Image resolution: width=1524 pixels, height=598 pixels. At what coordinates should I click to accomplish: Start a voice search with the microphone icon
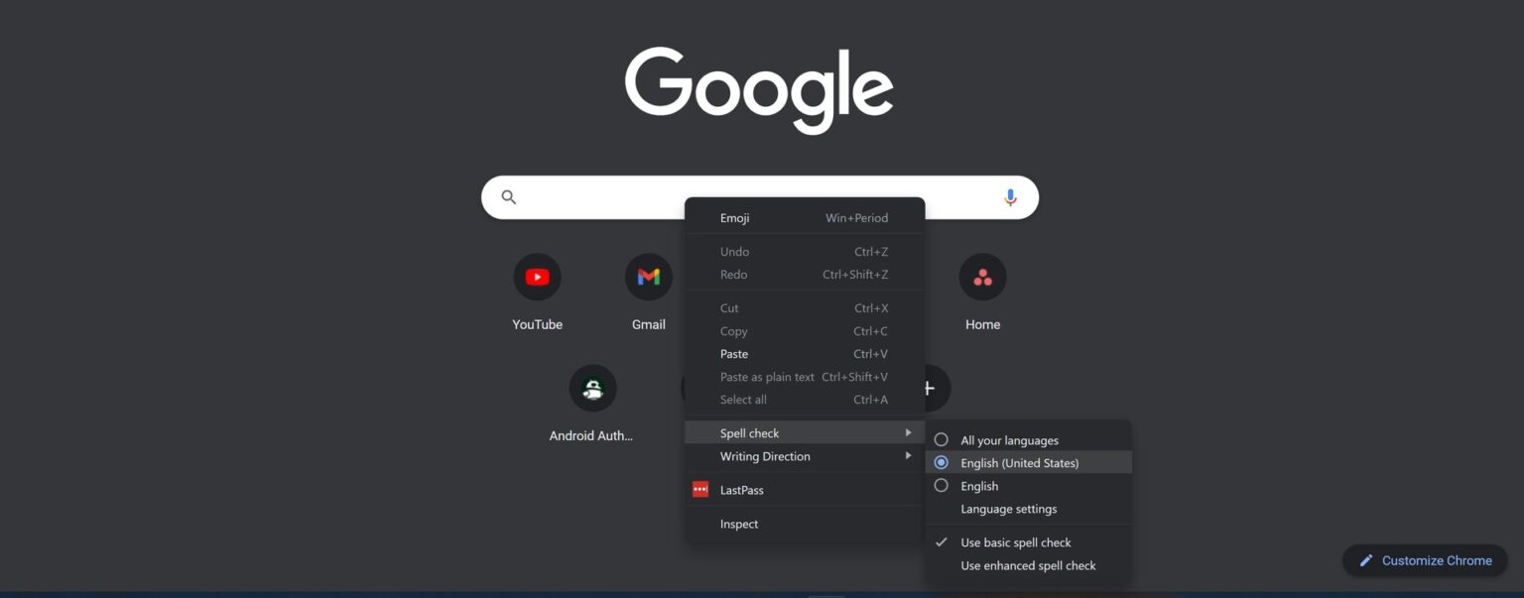[1010, 196]
